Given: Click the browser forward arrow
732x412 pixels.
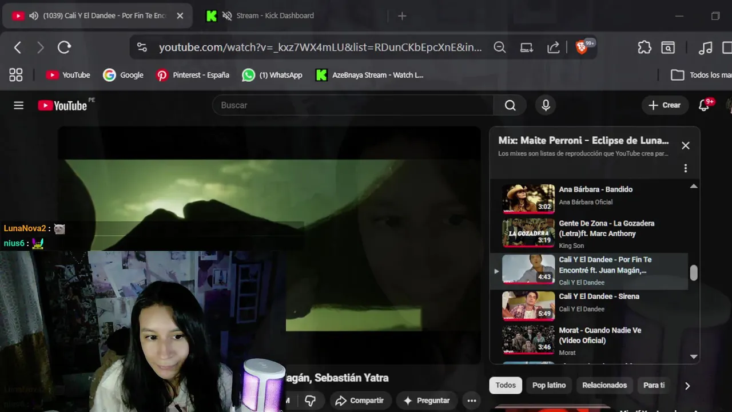Looking at the screenshot, I should coord(40,47).
